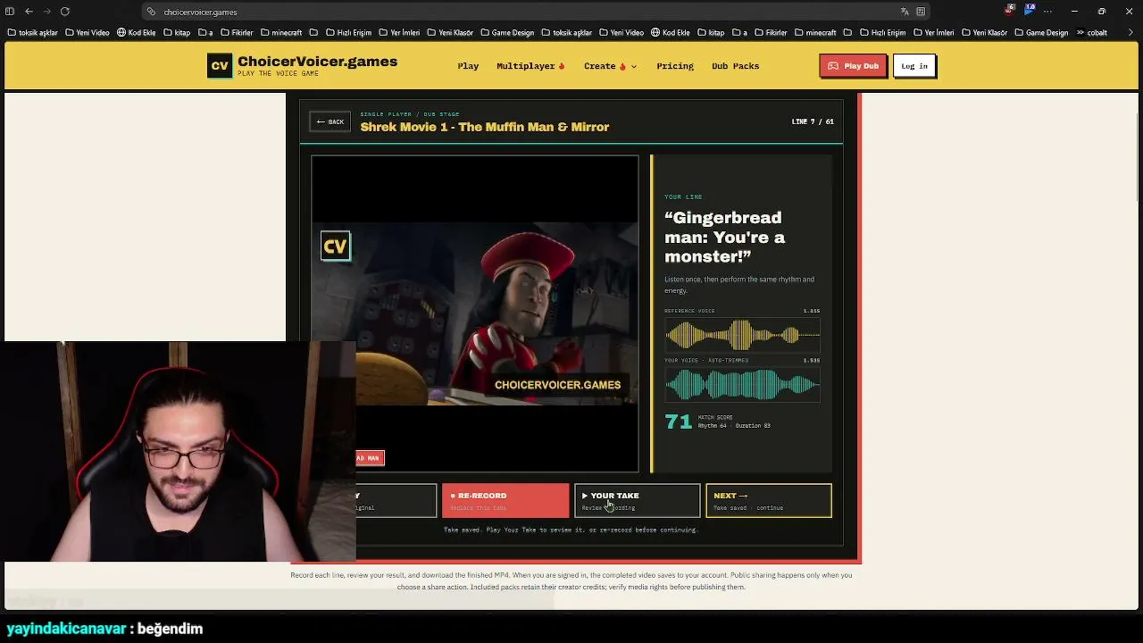Click the "LINE 7 / 61" counter
The width and height of the screenshot is (1143, 643).
tap(813, 121)
